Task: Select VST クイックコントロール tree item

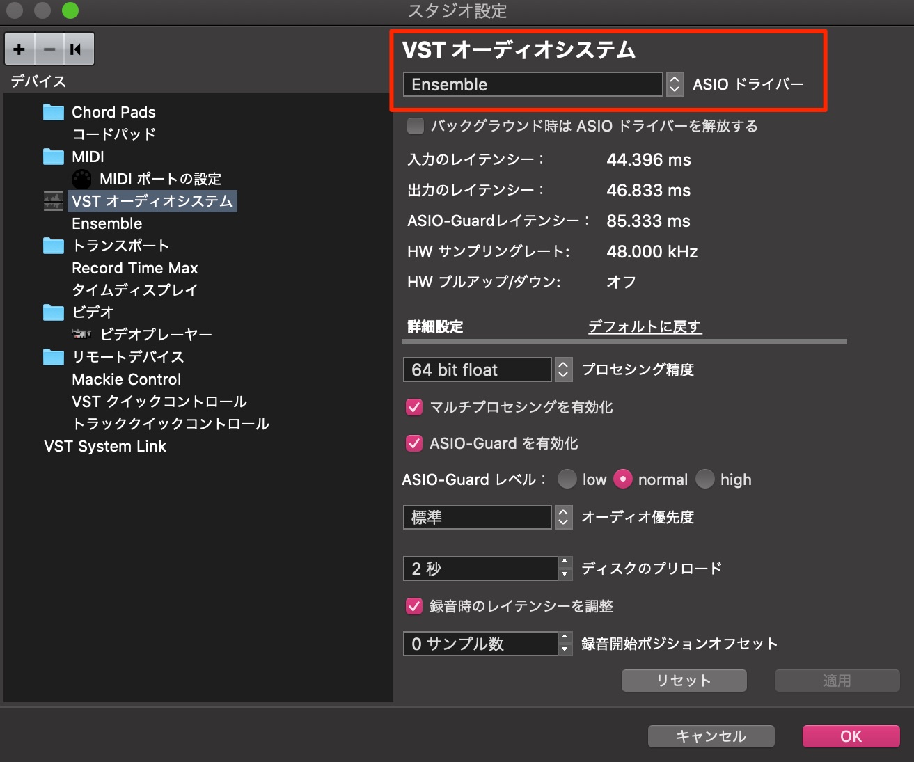Action: [159, 402]
